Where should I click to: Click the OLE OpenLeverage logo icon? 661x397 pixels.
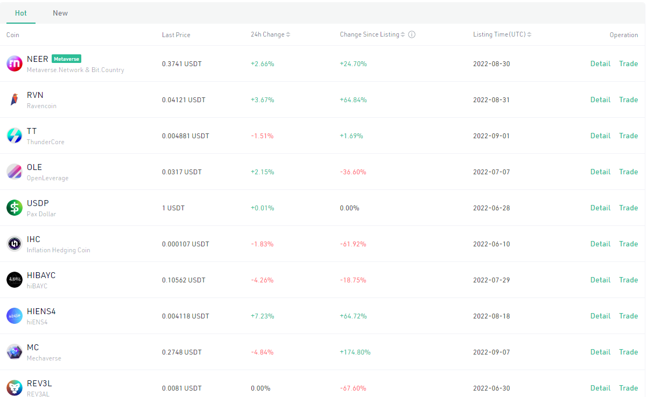click(15, 172)
